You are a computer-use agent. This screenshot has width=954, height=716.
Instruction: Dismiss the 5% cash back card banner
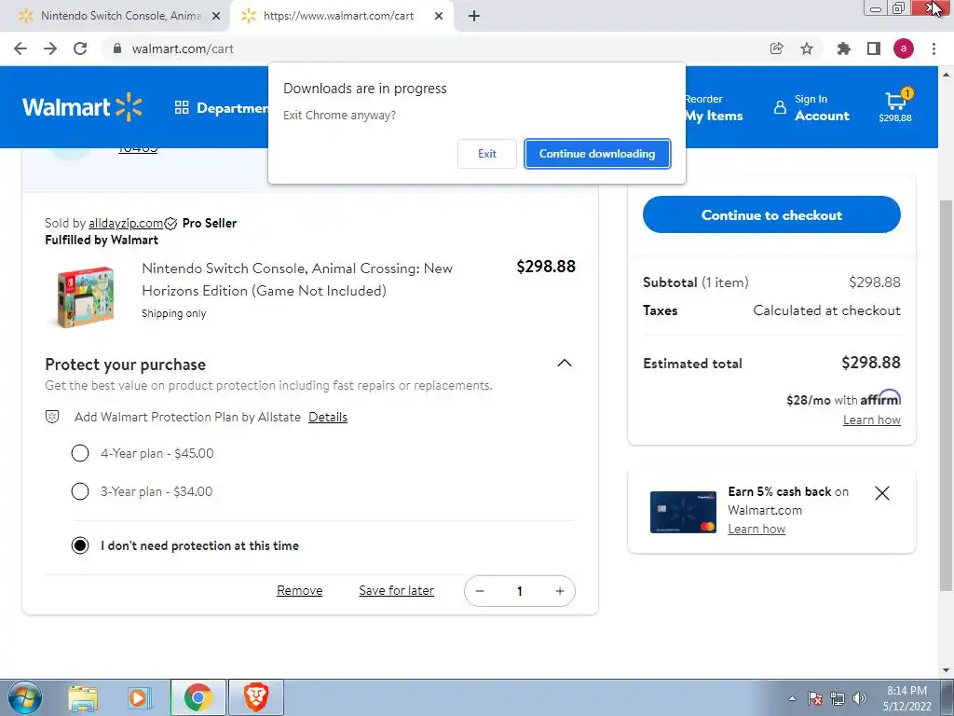[882, 493]
